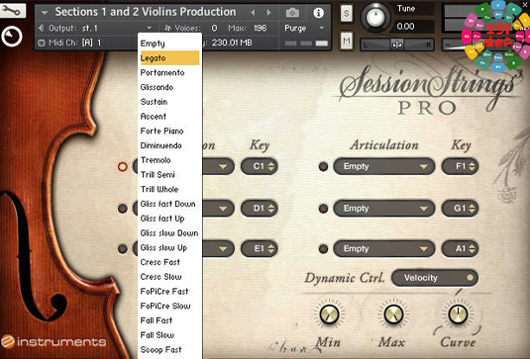Open the instrument info icon
The image size is (530, 359).
click(x=318, y=13)
